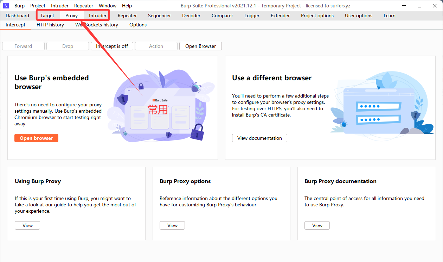Click the Drop button

tap(68, 46)
